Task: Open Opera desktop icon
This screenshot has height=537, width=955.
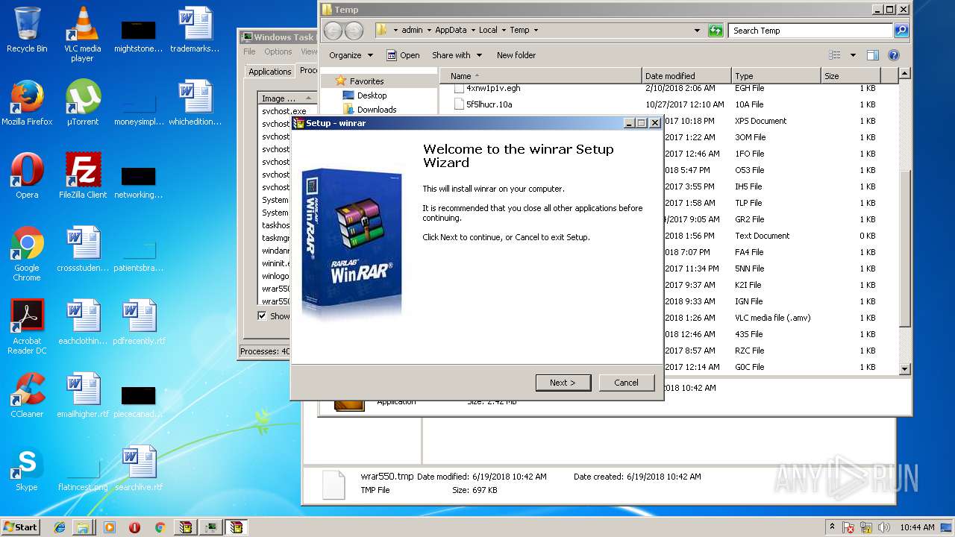Action: pos(27,177)
